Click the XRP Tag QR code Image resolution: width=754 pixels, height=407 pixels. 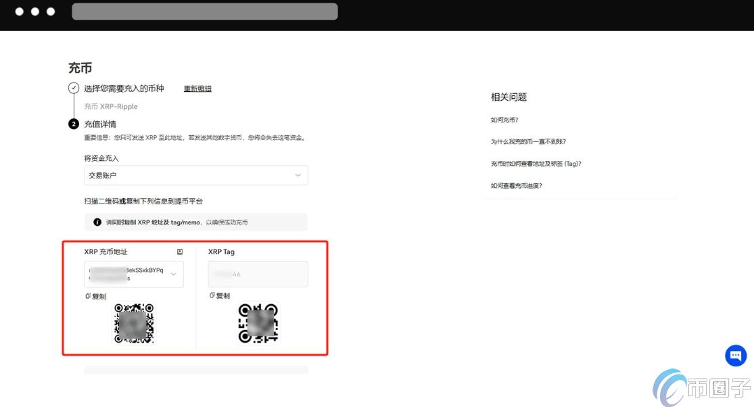tap(258, 322)
